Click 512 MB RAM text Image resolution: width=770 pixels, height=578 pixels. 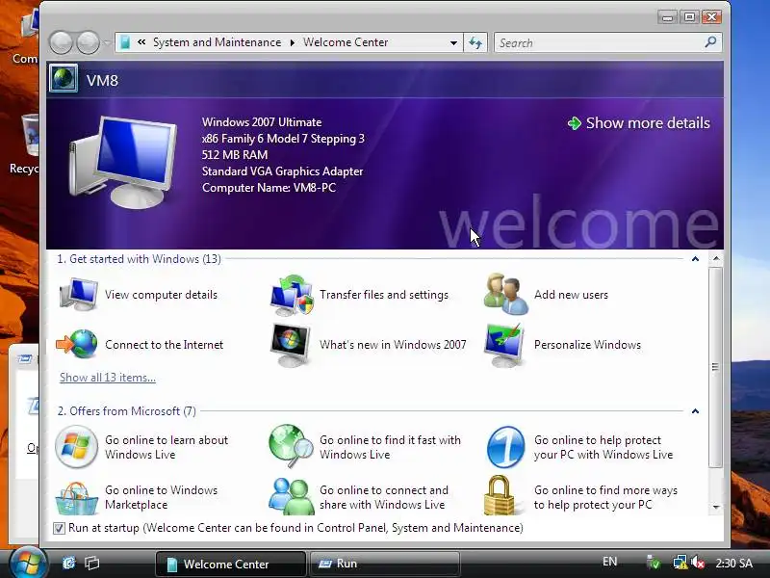coord(235,155)
